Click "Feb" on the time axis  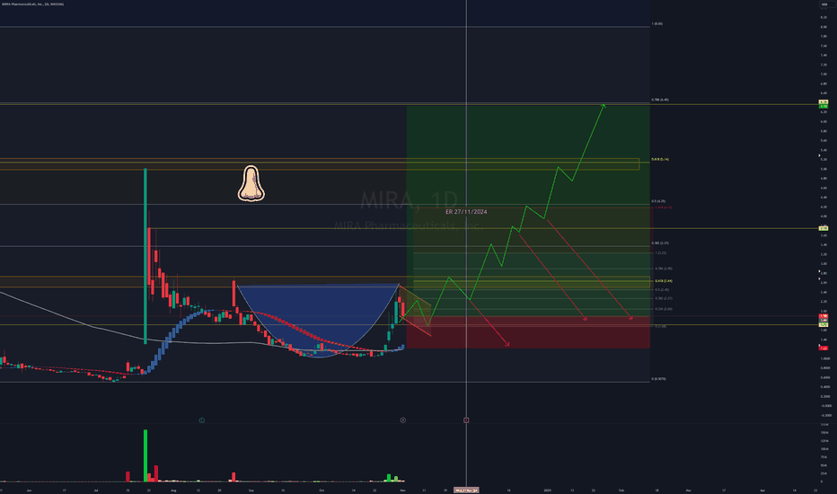click(621, 490)
